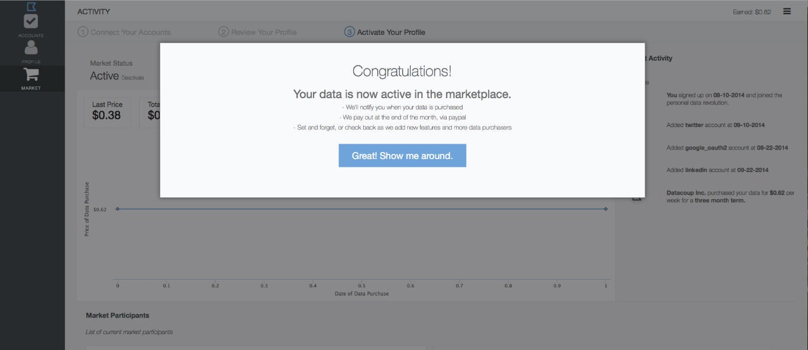
Task: Click the Earned: $0.62 balance text
Action: coord(751,12)
